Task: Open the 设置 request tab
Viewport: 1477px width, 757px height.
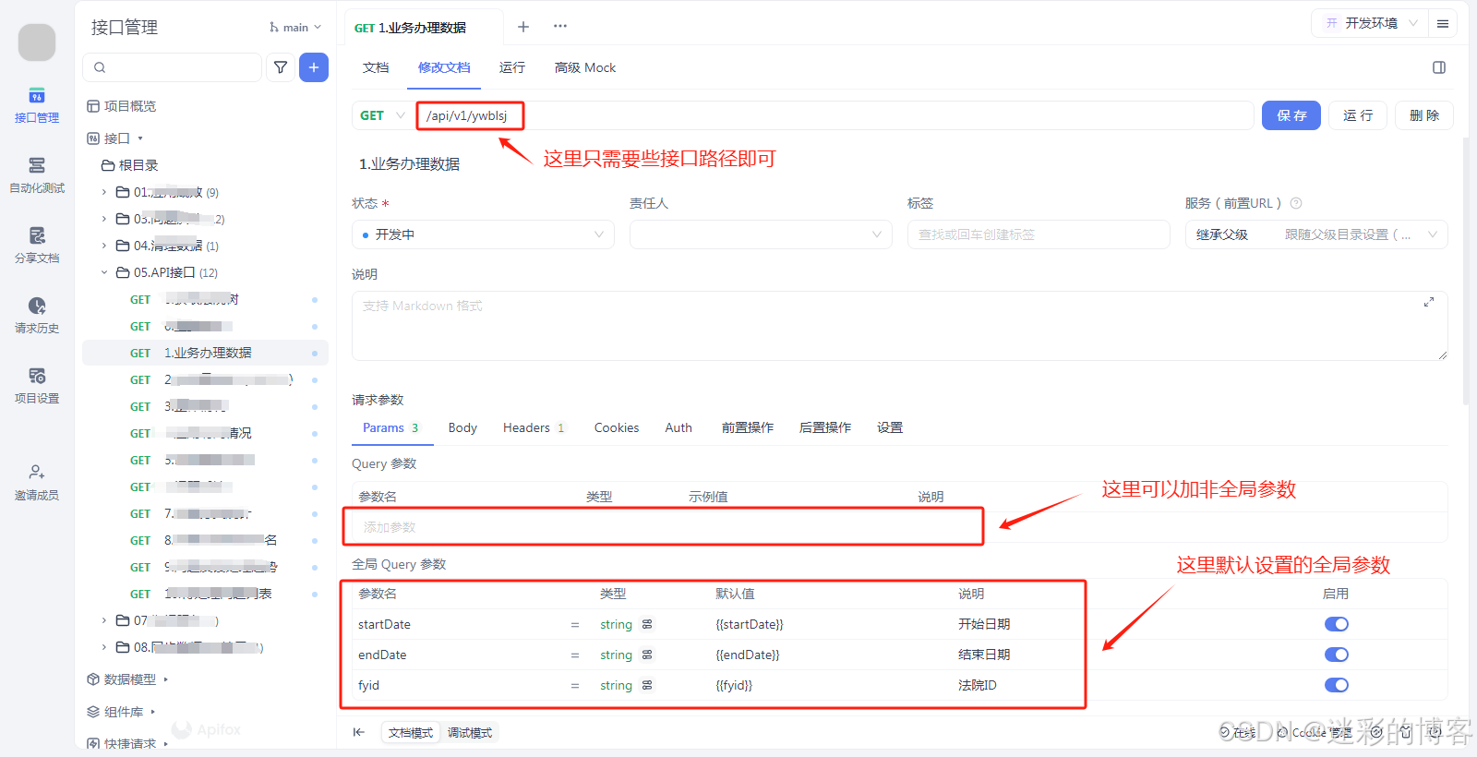Action: coord(890,427)
